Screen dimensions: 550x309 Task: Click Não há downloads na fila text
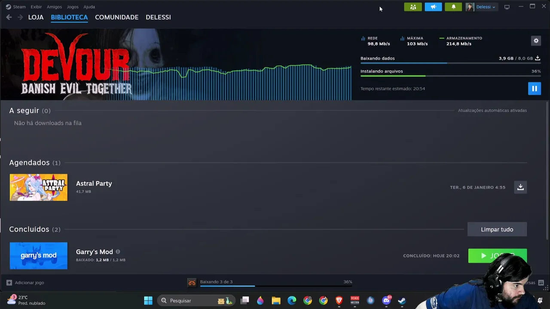coord(48,123)
